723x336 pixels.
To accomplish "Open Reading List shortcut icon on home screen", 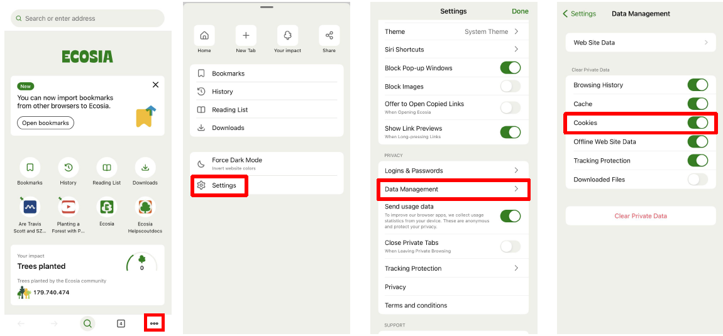I will 106,167.
